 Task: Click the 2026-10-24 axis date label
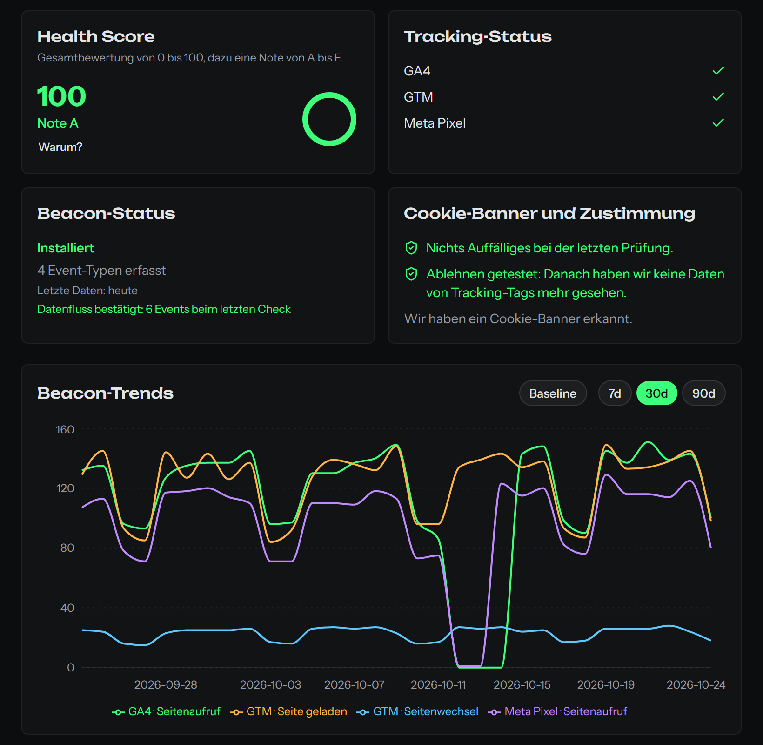pyautogui.click(x=696, y=685)
